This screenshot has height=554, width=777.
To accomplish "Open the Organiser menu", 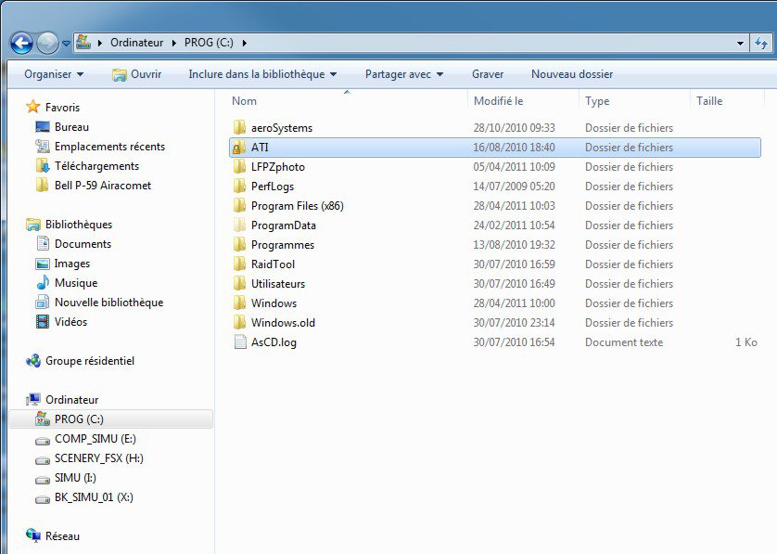I will tap(54, 74).
